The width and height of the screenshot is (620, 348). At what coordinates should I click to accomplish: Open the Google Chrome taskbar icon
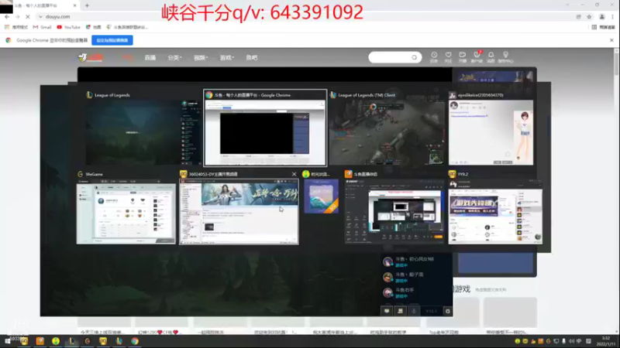[135, 341]
